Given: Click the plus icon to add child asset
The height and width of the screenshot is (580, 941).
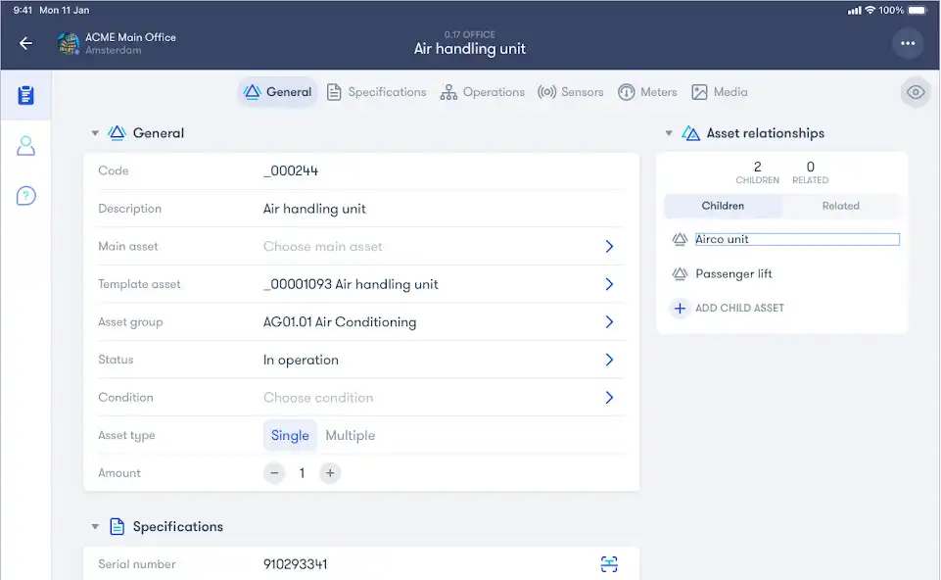Looking at the screenshot, I should (680, 308).
